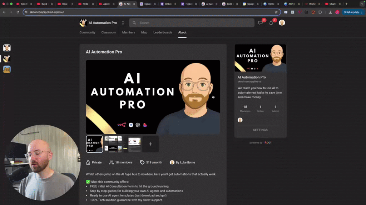Select the first AI Automation Pro thumbnail

point(94,144)
